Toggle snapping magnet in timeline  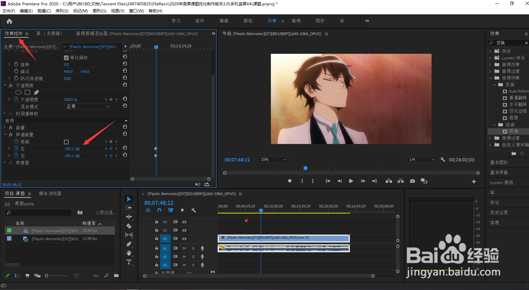pos(159,210)
